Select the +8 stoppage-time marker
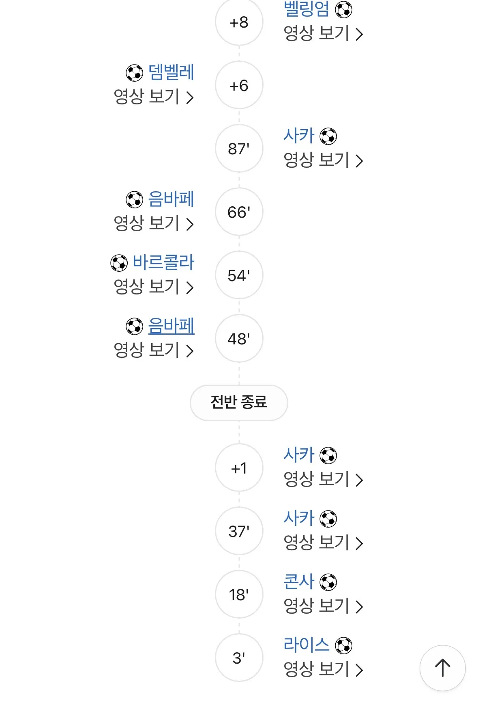478x701 pixels. click(239, 22)
